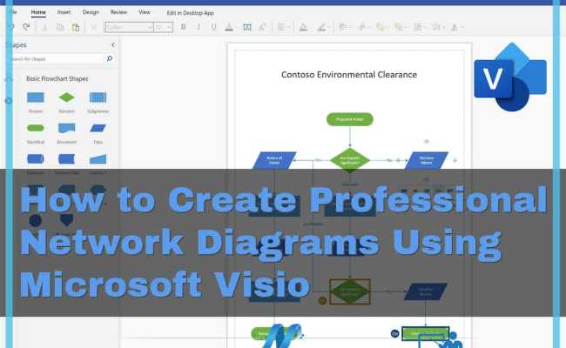Viewport: 566px width, 348px height.
Task: Click the shapes search magnifier icon
Action: click(x=110, y=58)
